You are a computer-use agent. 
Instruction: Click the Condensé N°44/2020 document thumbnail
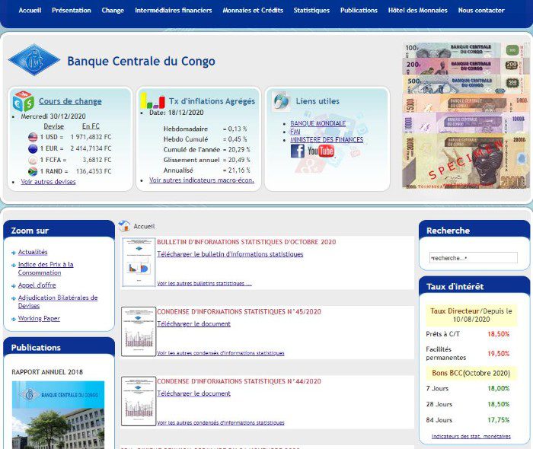(x=139, y=401)
